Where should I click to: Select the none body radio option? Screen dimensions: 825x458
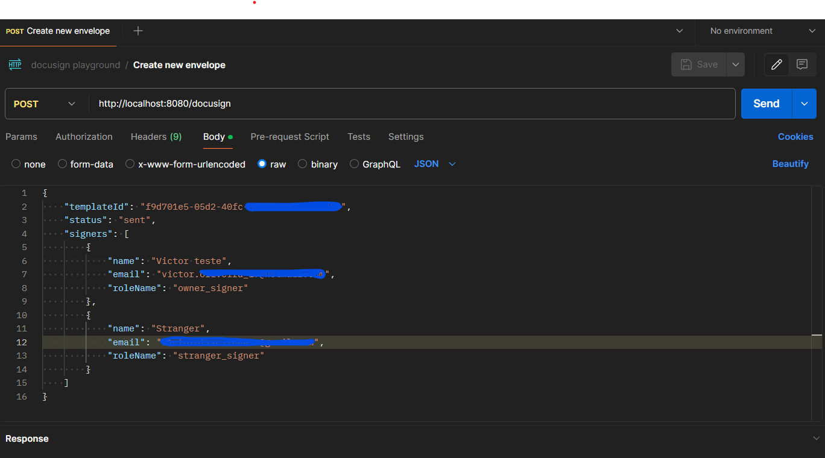coord(16,164)
